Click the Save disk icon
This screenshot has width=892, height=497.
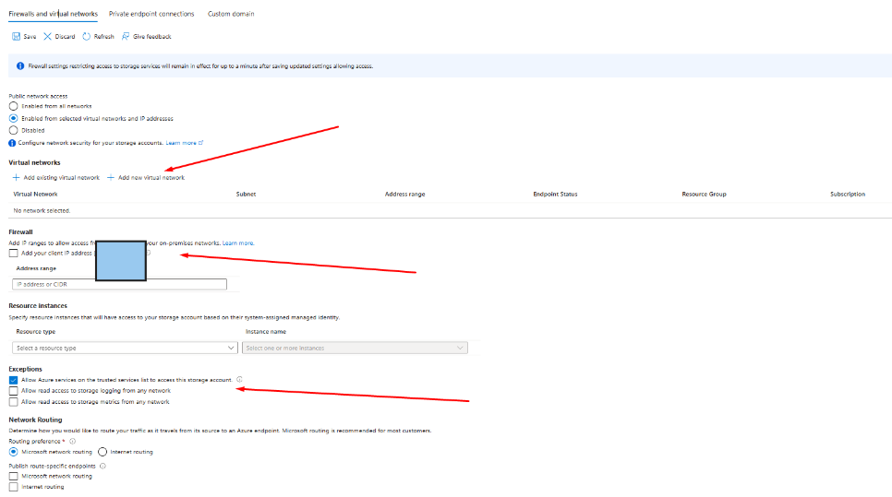[16, 36]
